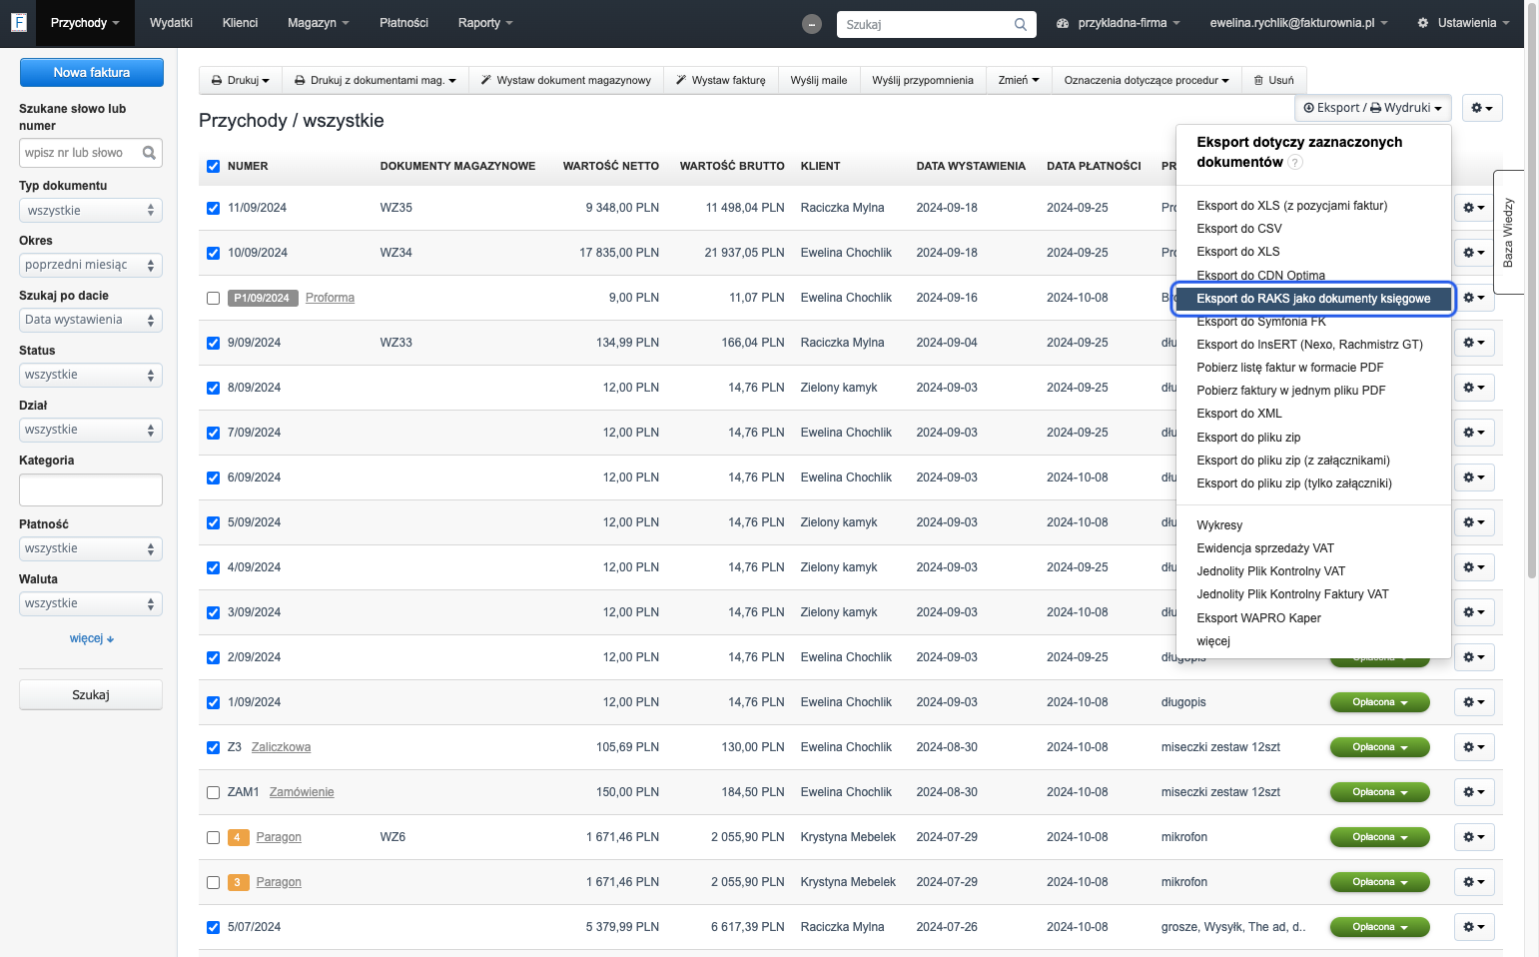Click the search magnifier in top bar
The image size is (1539, 957).
pyautogui.click(x=1020, y=24)
